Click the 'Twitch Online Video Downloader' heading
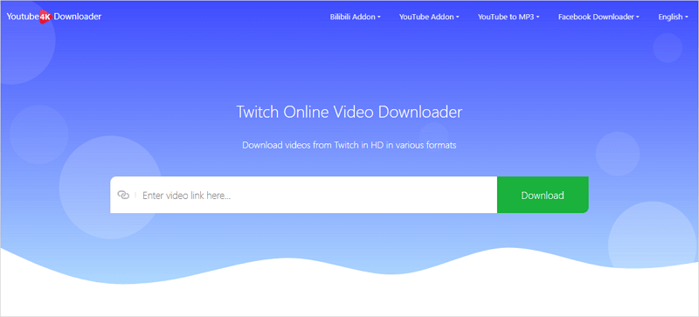The height and width of the screenshot is (317, 699). click(x=349, y=112)
